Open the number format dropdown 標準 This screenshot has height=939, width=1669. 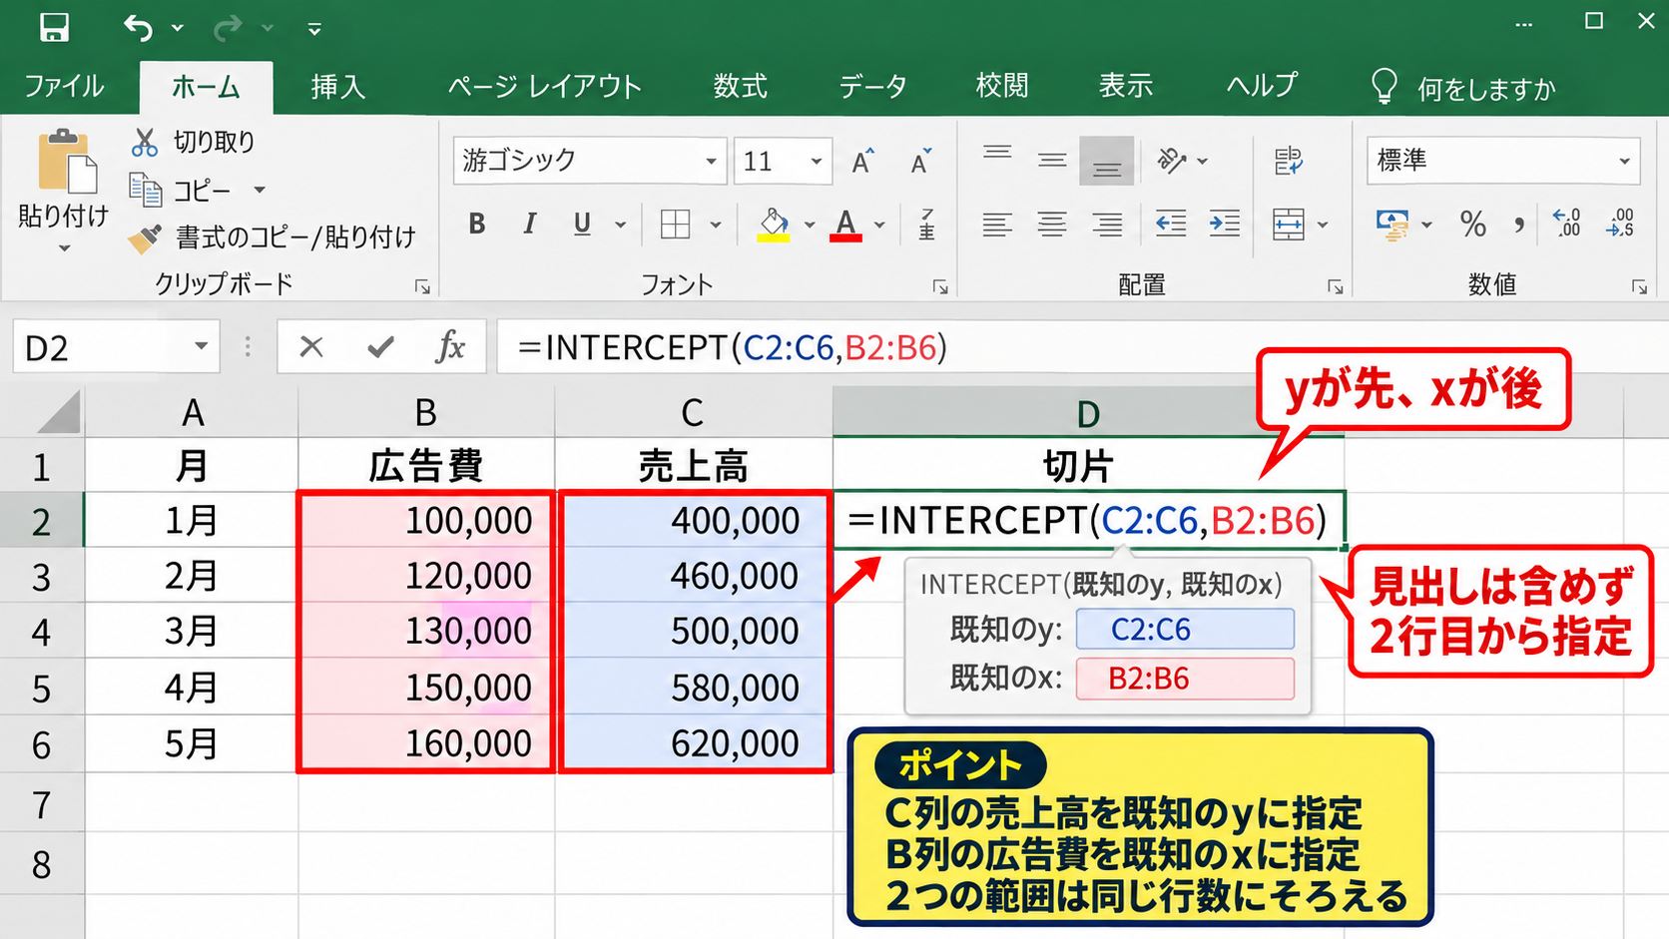(1624, 161)
